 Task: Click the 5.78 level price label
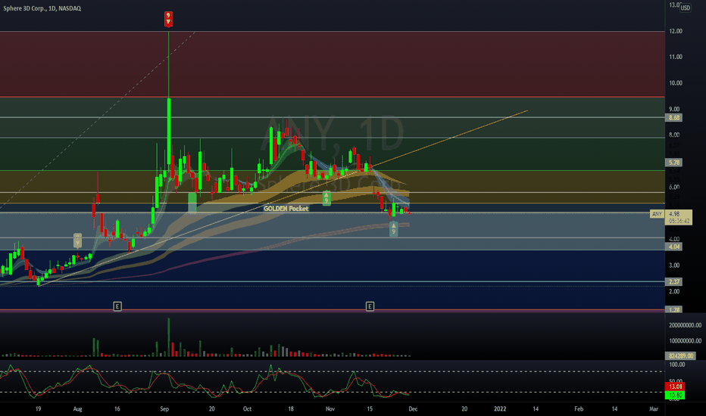coord(673,163)
